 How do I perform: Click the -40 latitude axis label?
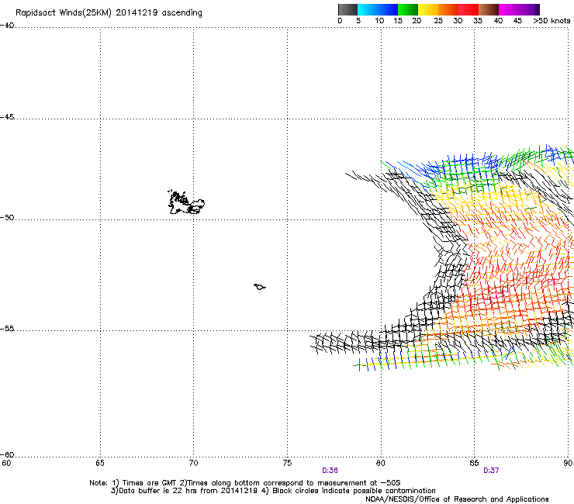7,26
